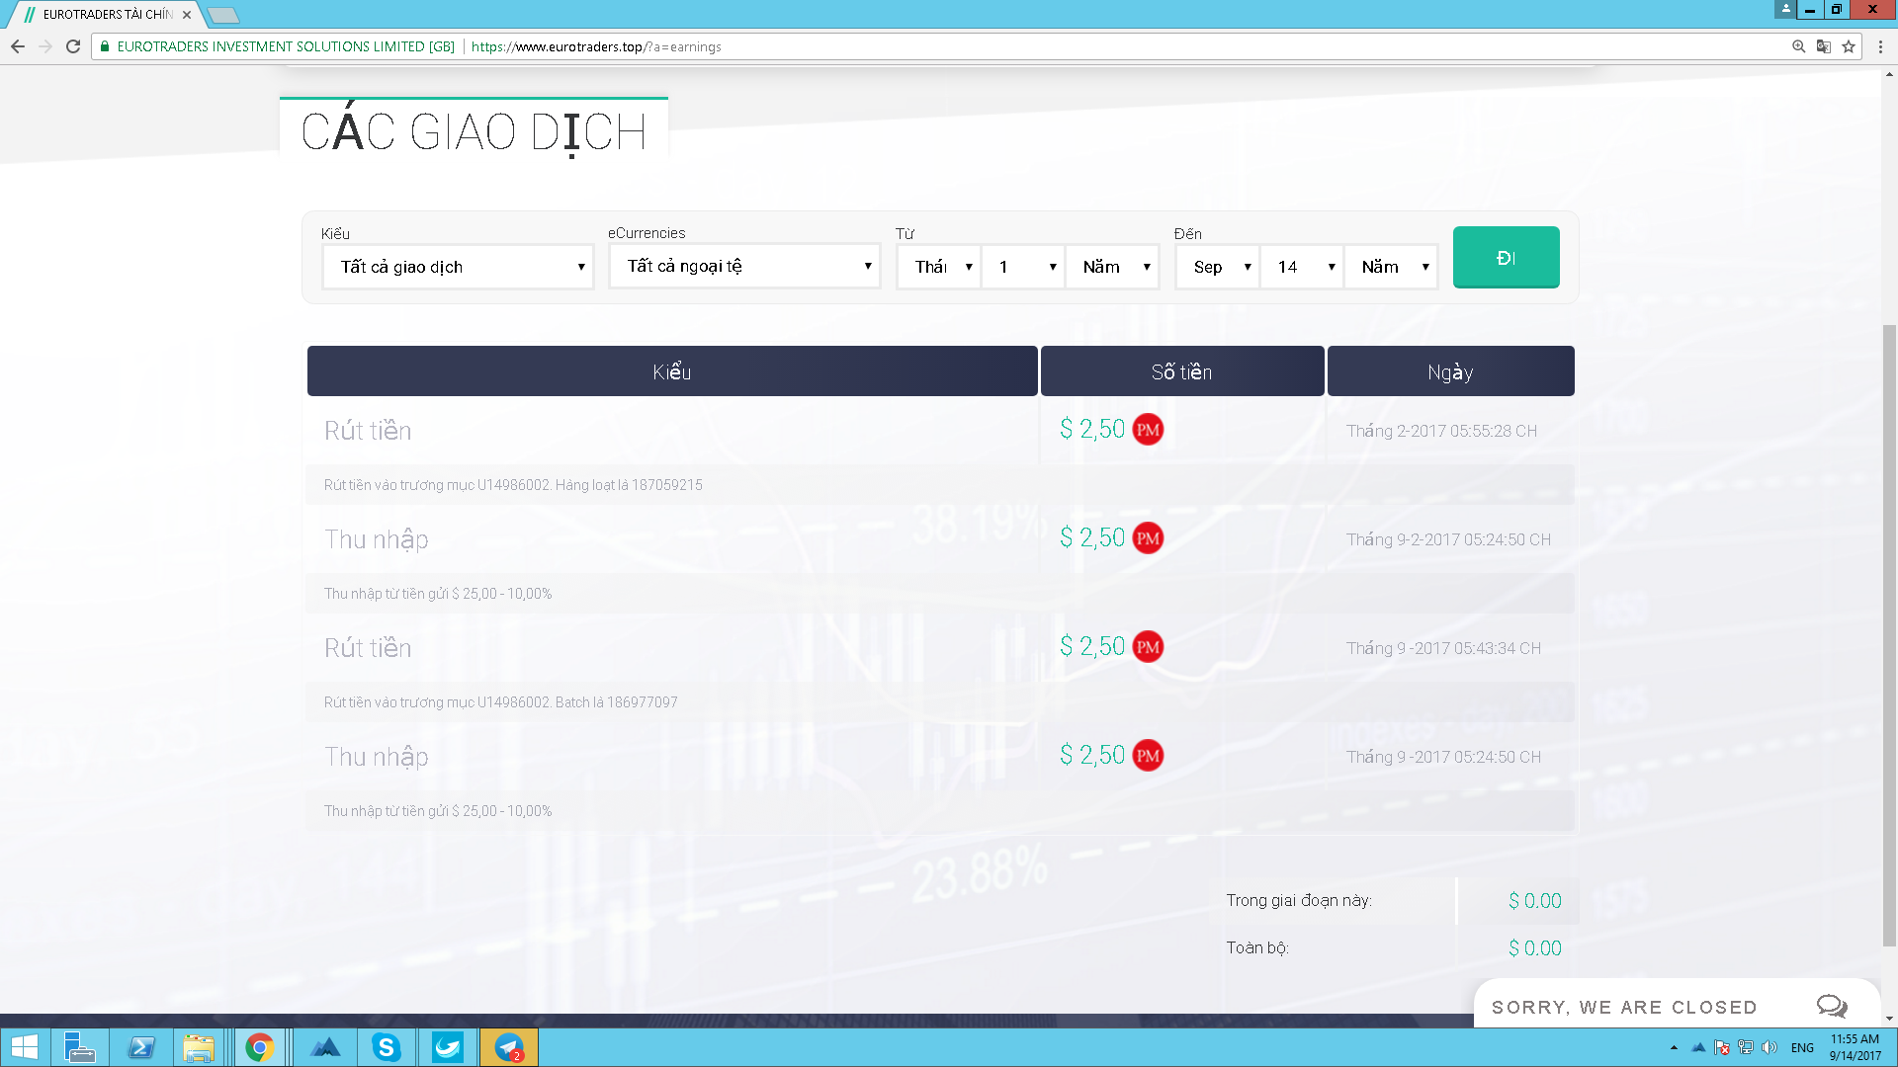
Task: Click the new tab button
Action: coord(224,15)
